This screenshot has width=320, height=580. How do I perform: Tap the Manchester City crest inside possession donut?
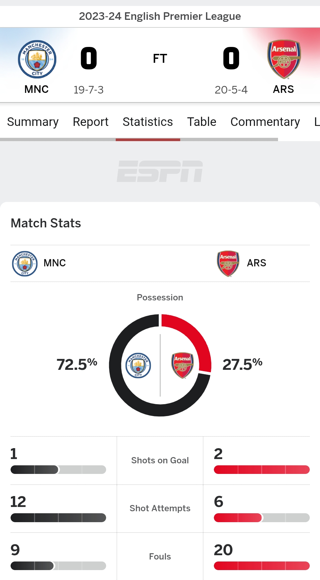(138, 365)
